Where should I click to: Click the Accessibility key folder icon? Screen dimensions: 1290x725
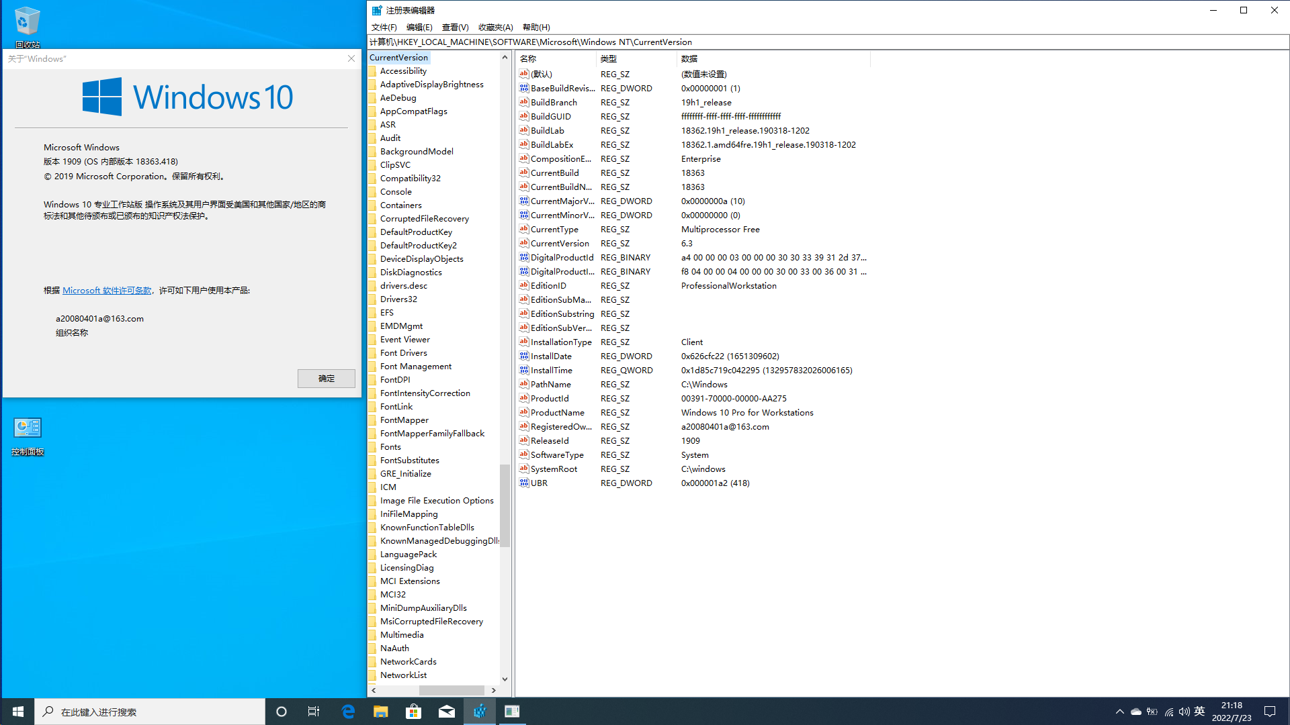373,70
